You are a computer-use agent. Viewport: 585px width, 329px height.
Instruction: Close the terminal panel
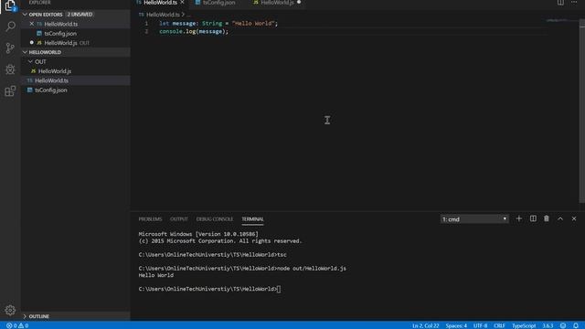click(574, 219)
